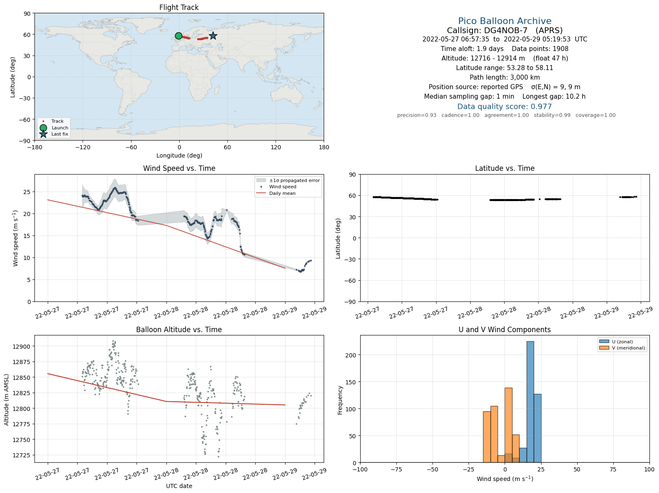Click the −75 wind speed tick label
Image resolution: width=659 pixels, height=493 pixels.
[x=396, y=469]
